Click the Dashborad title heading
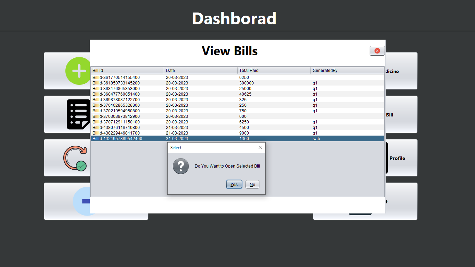 click(x=234, y=18)
